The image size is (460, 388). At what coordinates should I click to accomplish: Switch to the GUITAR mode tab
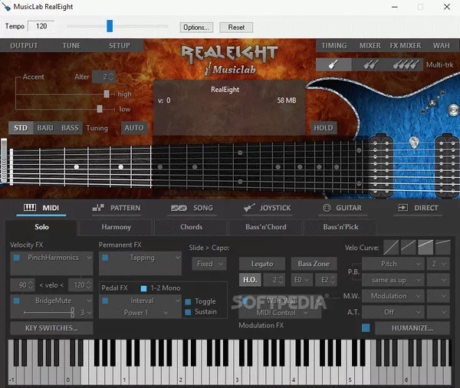click(343, 208)
